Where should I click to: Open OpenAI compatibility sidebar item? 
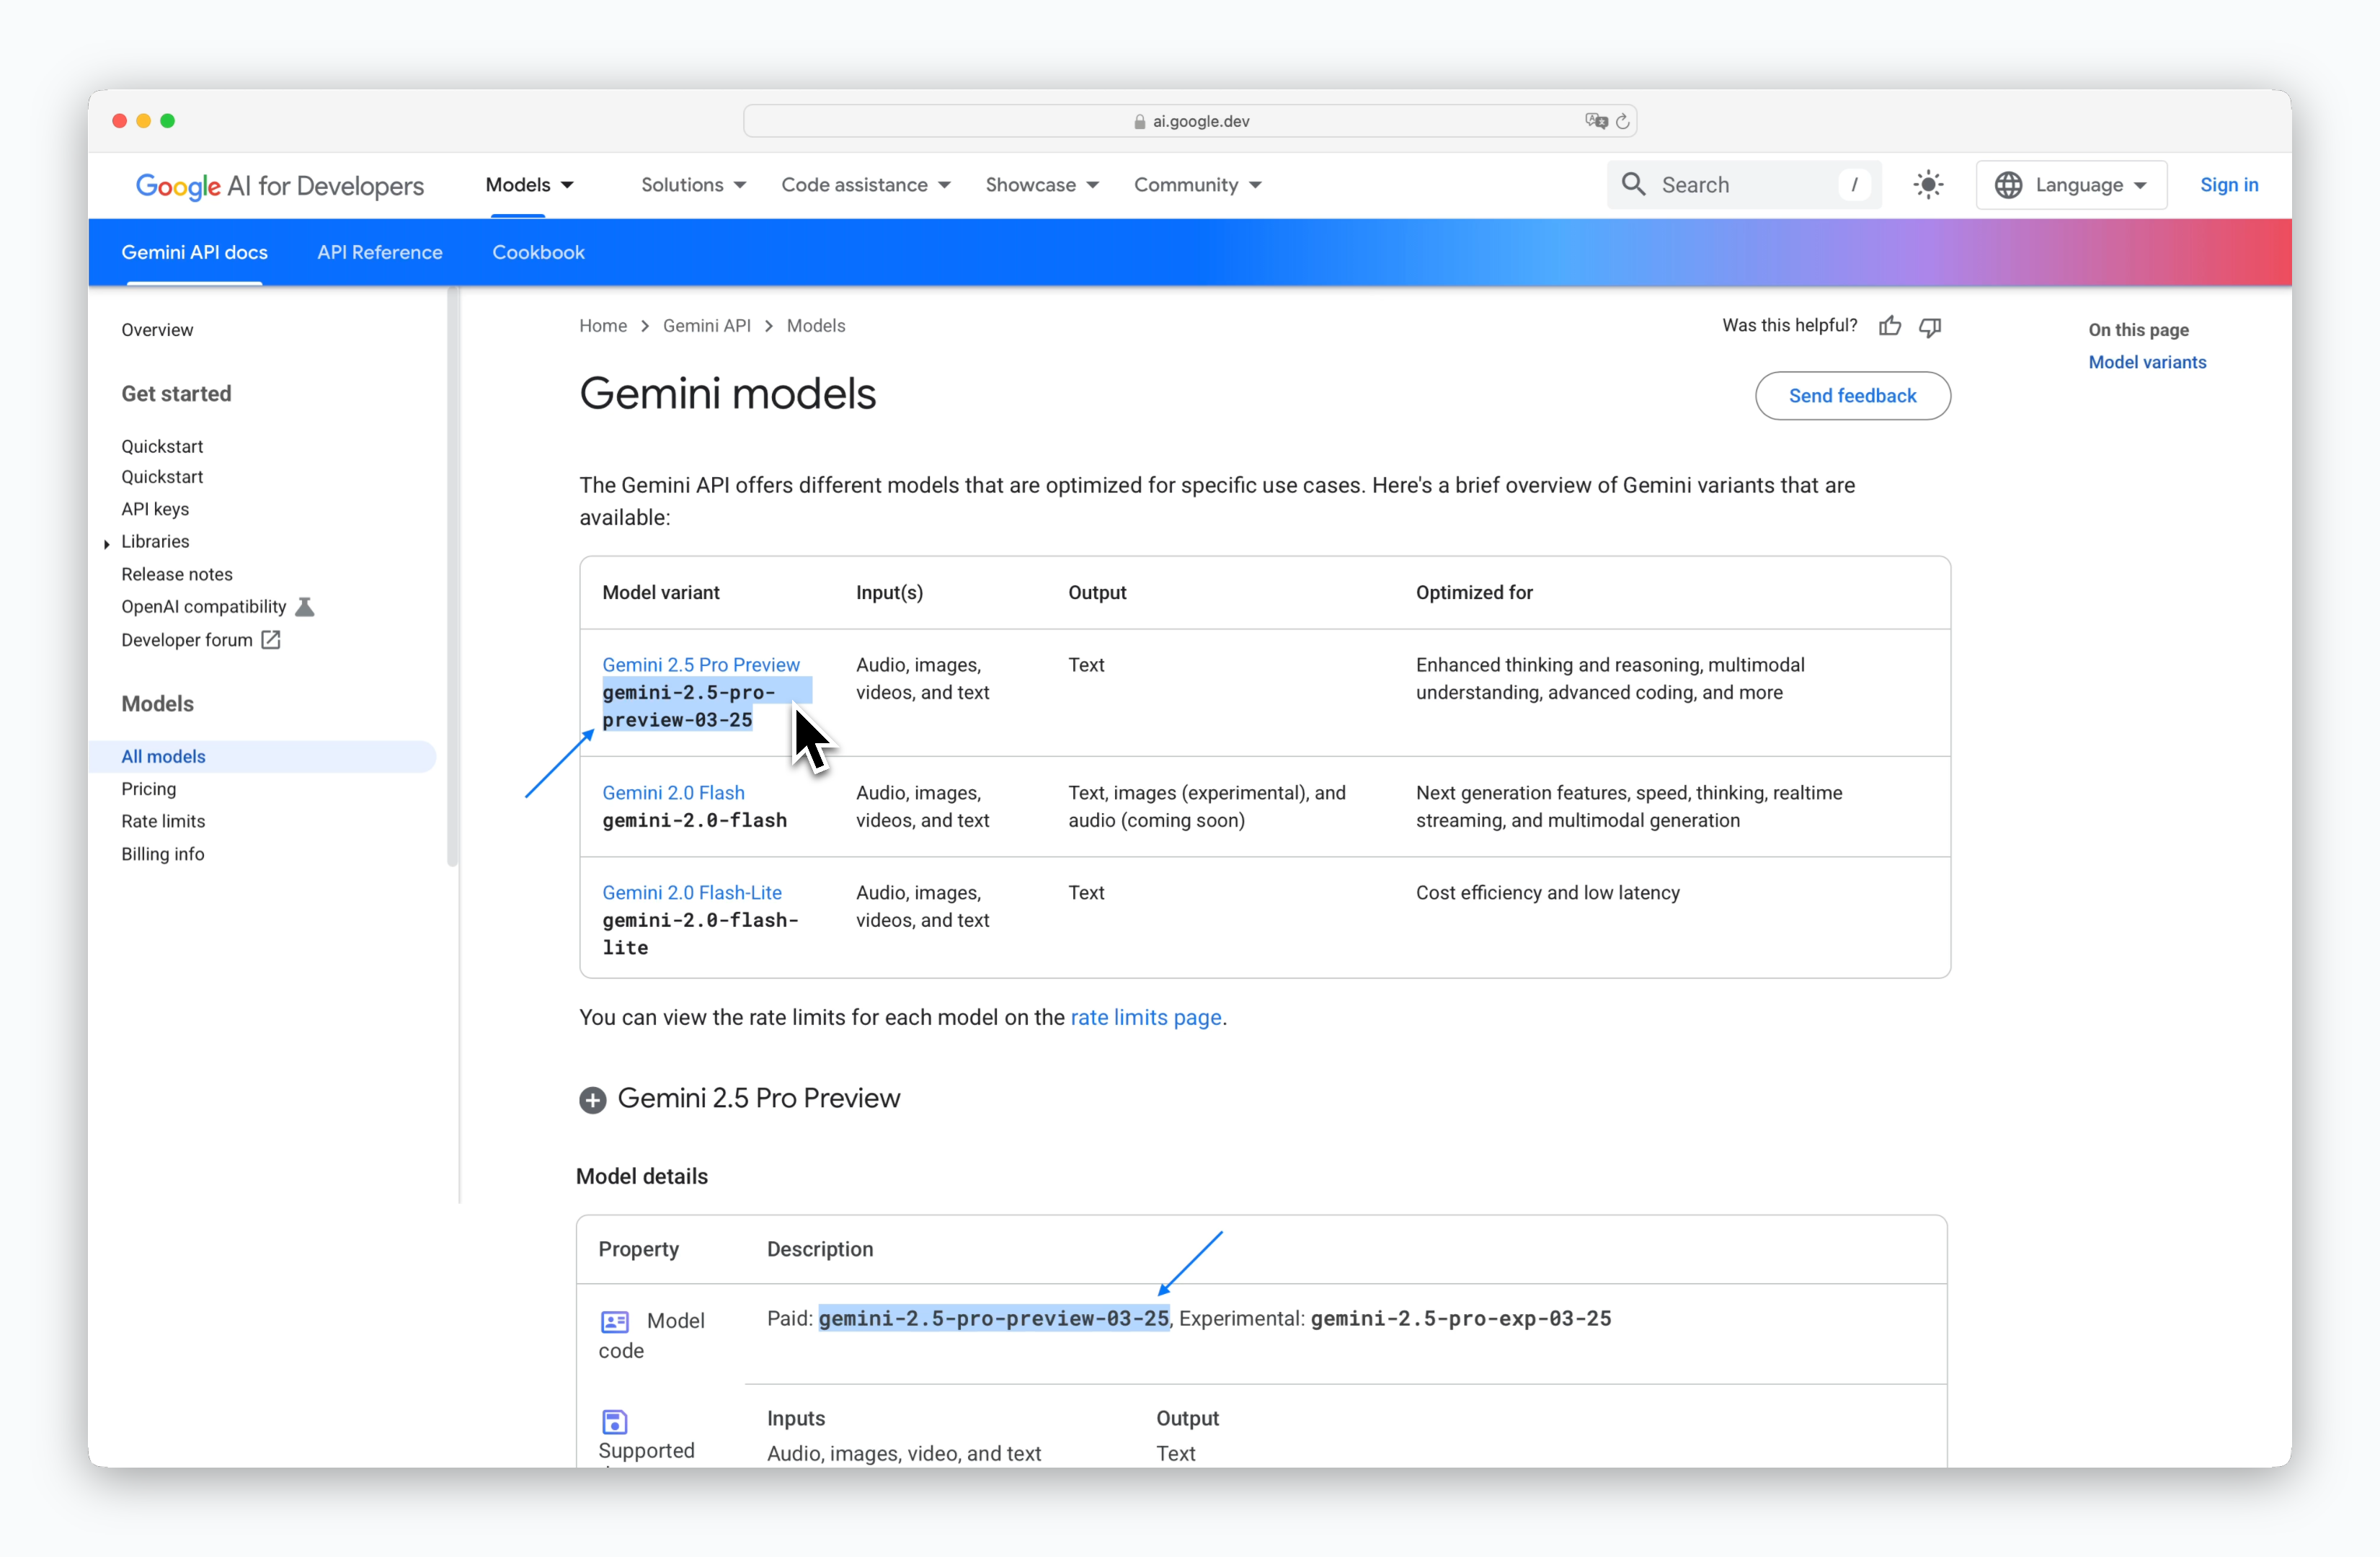pyautogui.click(x=204, y=607)
